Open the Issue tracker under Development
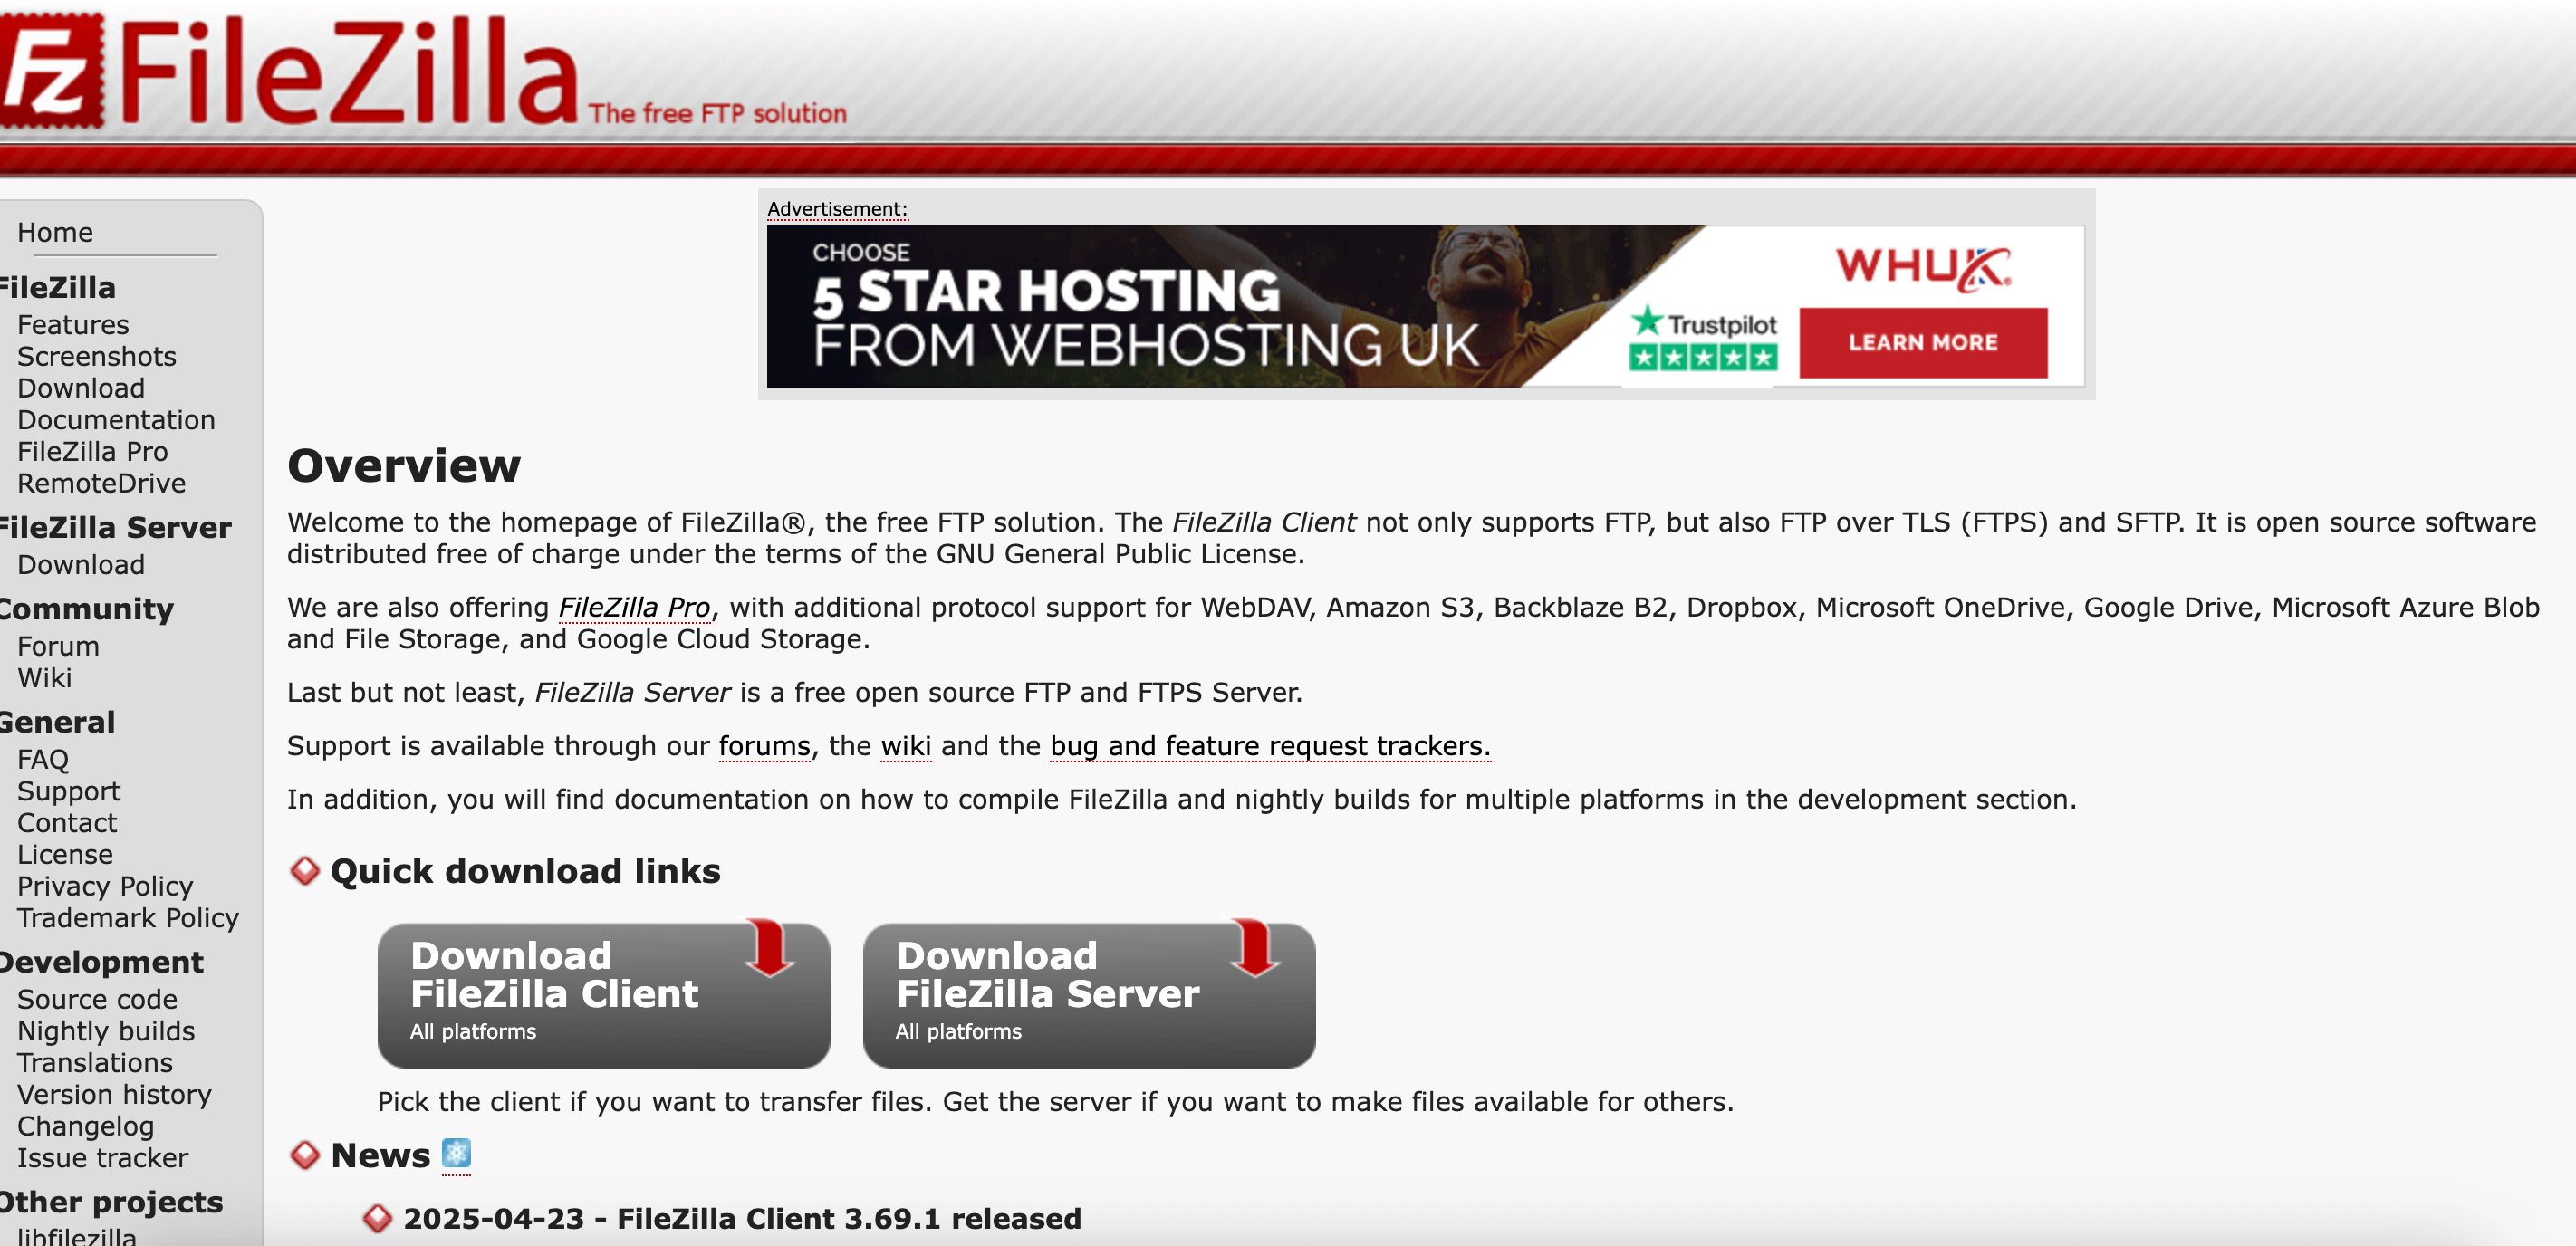Viewport: 2576px width, 1246px height. [103, 1158]
